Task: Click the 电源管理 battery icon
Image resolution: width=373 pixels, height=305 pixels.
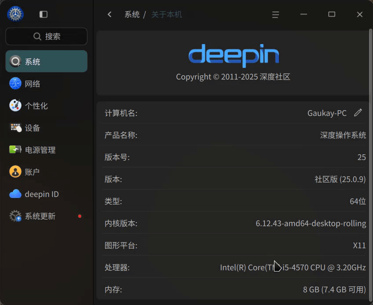Action: pos(15,150)
